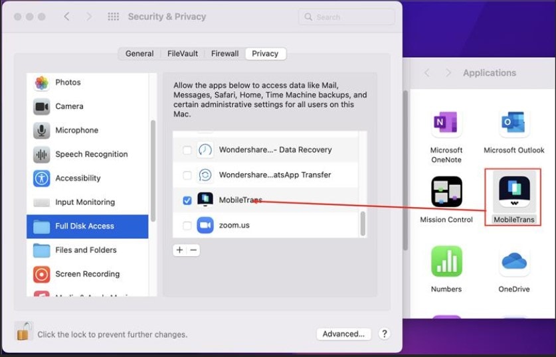The image size is (556, 357).
Task: Click the 'Screen Recording' sidebar label
Action: [87, 274]
